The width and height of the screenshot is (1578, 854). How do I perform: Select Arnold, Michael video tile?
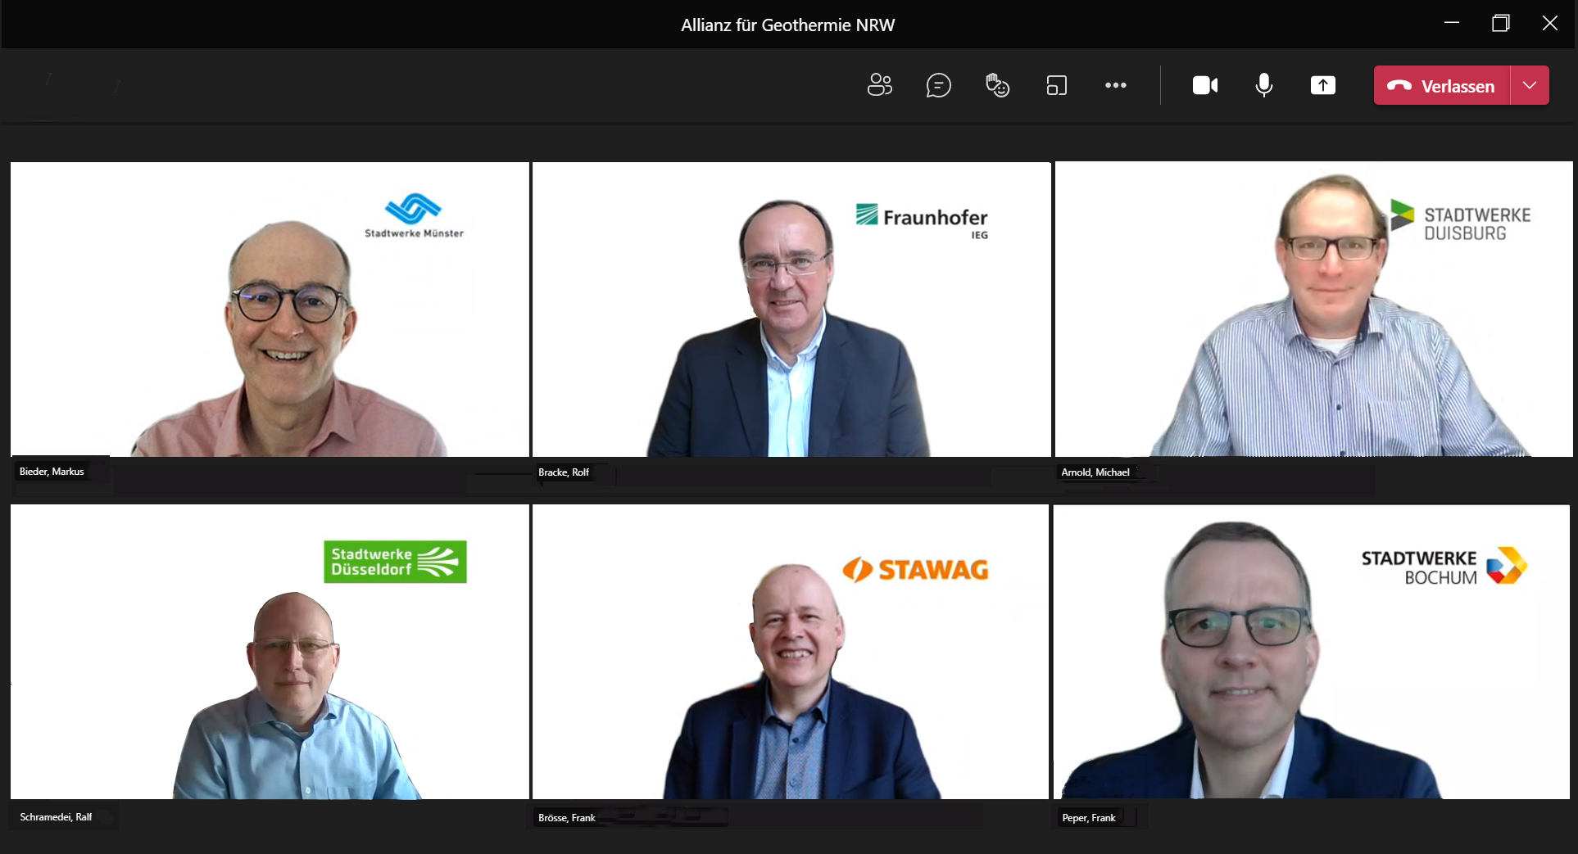pos(1313,310)
